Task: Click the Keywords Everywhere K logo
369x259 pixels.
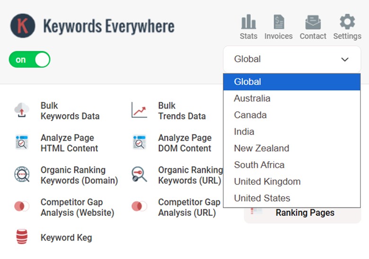Action: pos(23,26)
